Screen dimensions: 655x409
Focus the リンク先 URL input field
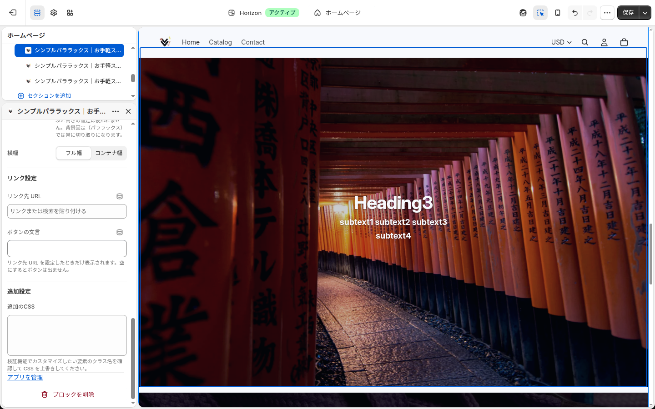tap(67, 211)
